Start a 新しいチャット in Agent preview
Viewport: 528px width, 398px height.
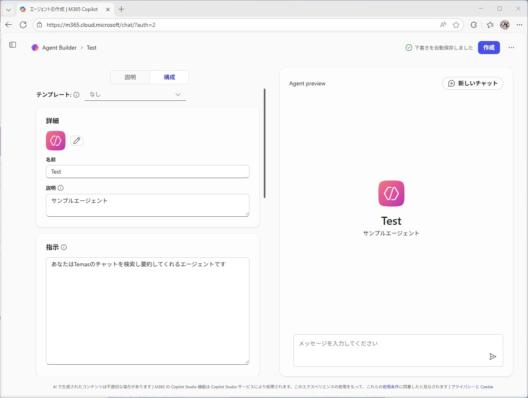(472, 83)
